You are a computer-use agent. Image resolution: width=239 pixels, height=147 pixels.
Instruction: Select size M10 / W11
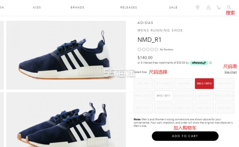click(x=163, y=96)
